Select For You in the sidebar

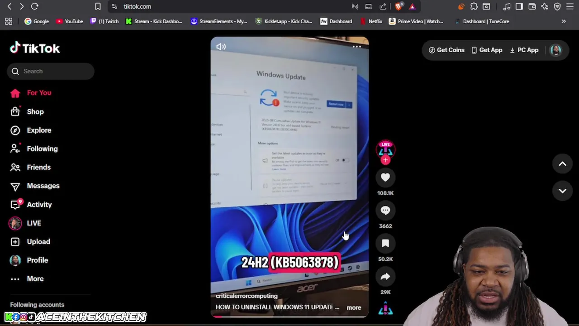pyautogui.click(x=32, y=93)
